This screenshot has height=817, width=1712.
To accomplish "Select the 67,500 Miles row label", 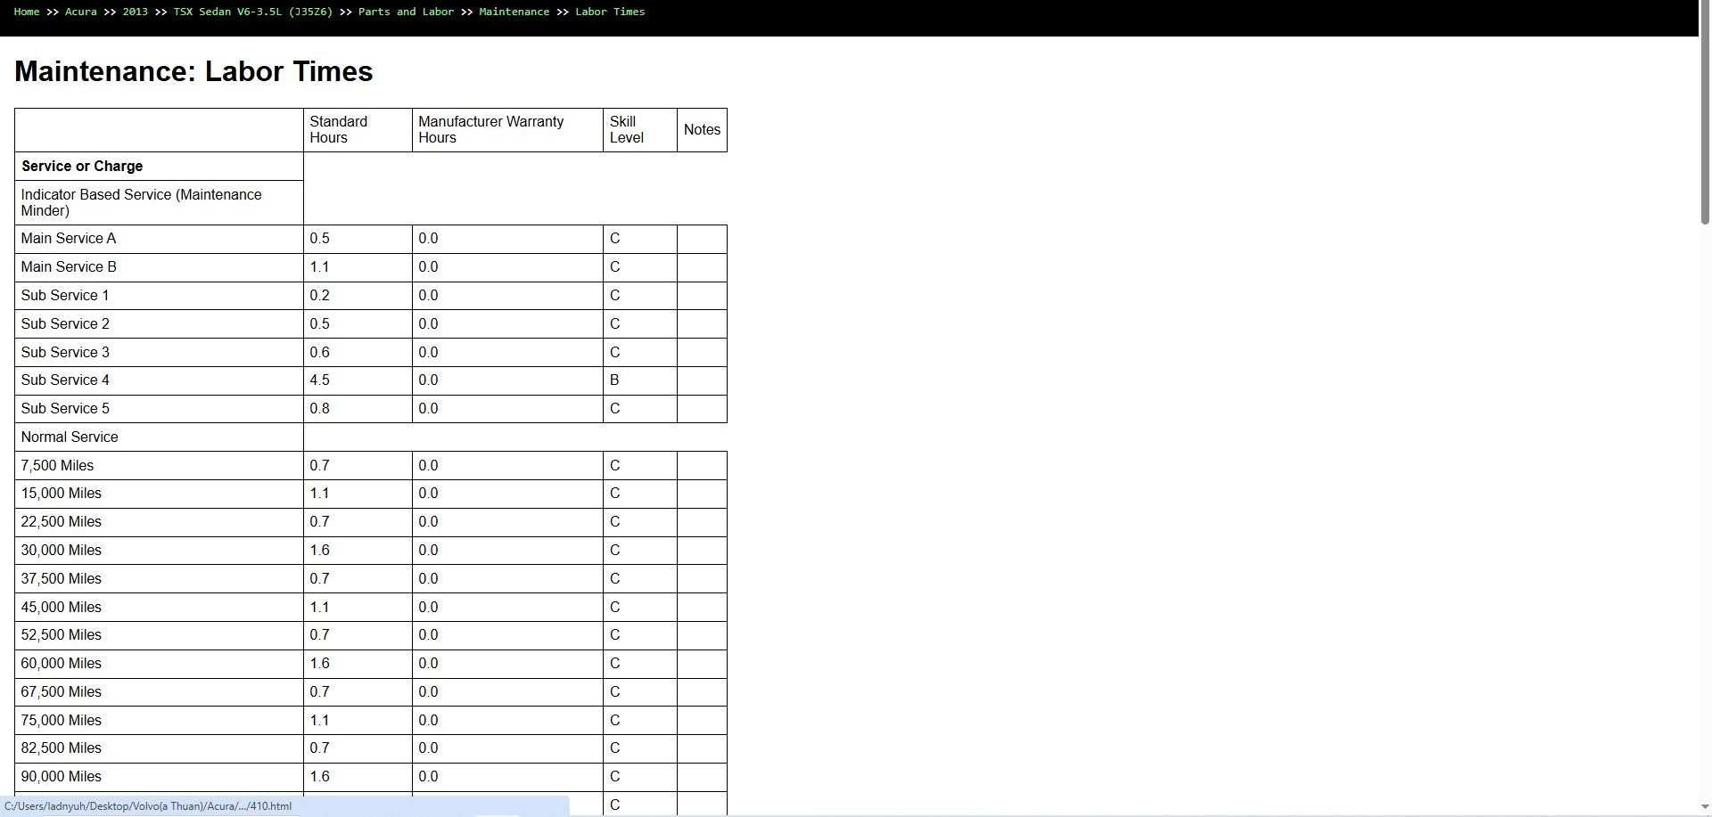I will 62,692.
